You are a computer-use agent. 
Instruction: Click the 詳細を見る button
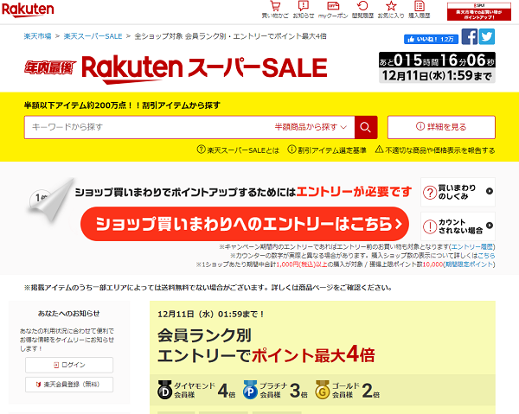441,127
